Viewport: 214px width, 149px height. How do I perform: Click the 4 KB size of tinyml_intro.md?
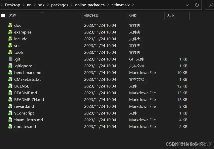pos(183,120)
